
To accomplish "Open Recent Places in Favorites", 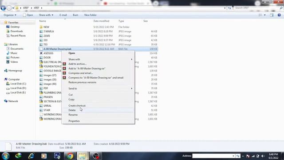I will pos(18,36).
